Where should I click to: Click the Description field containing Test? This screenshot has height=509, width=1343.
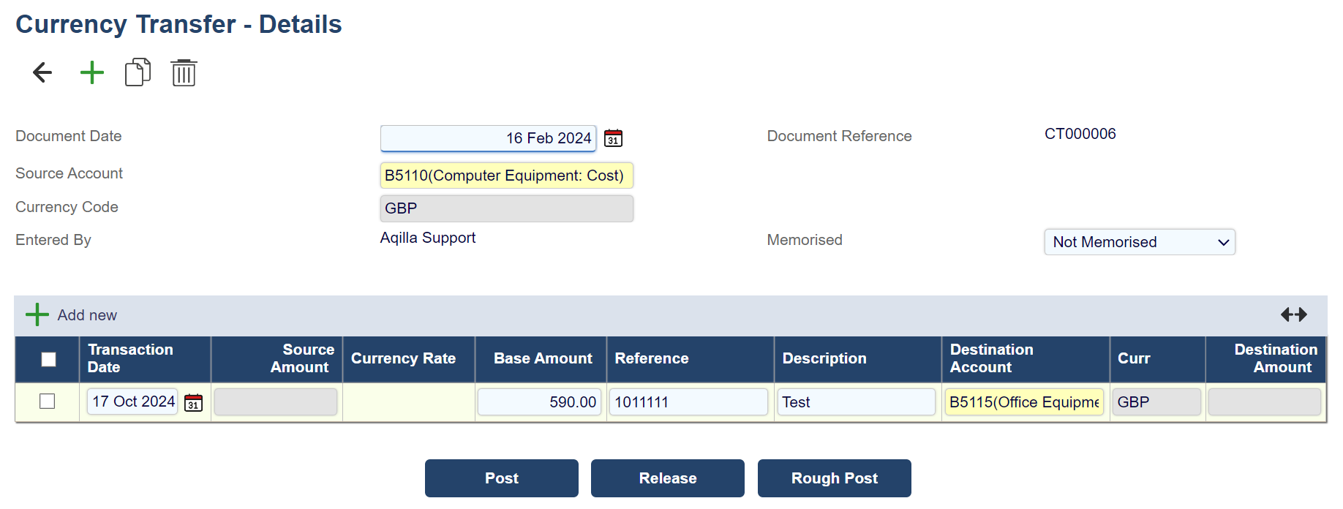(x=855, y=402)
